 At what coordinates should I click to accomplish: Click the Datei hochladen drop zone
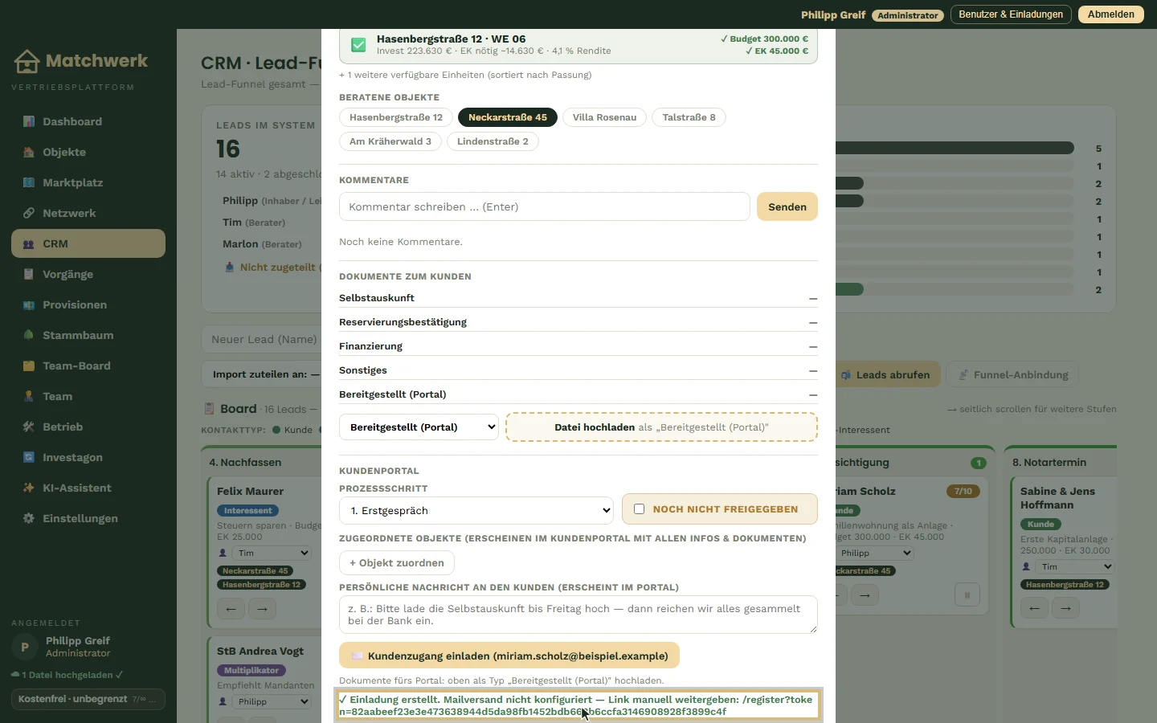click(x=661, y=427)
